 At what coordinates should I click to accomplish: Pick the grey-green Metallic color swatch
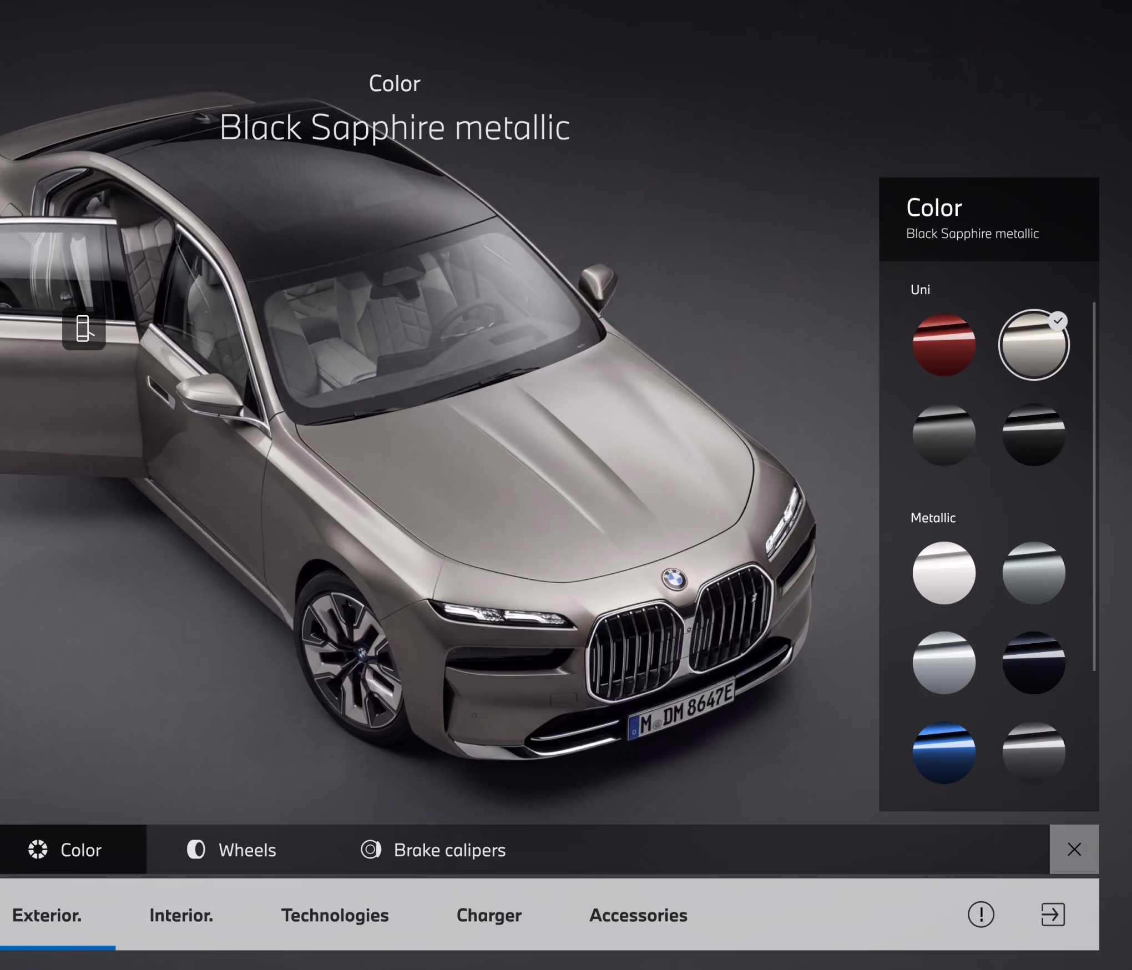(x=1033, y=573)
